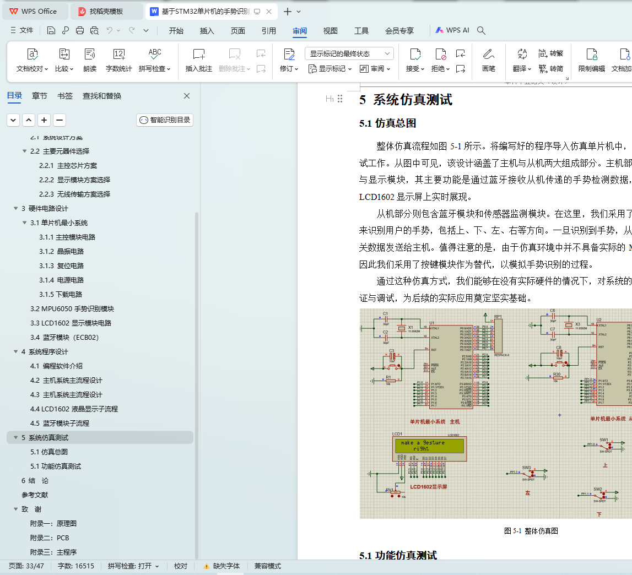Open Print Preview icon

click(x=94, y=31)
